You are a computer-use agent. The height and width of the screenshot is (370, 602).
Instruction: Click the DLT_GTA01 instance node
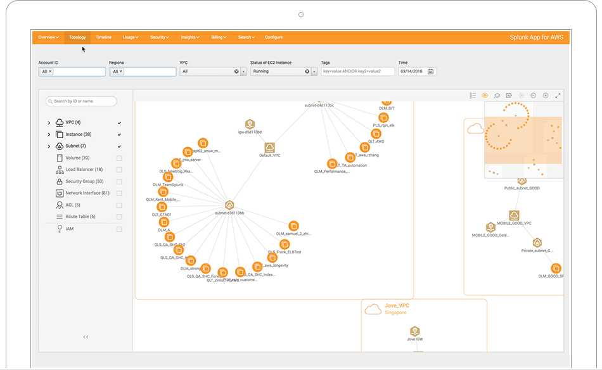pos(162,207)
